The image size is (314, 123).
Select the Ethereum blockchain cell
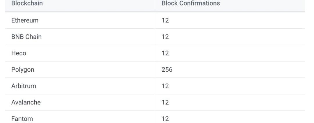[x=25, y=21]
